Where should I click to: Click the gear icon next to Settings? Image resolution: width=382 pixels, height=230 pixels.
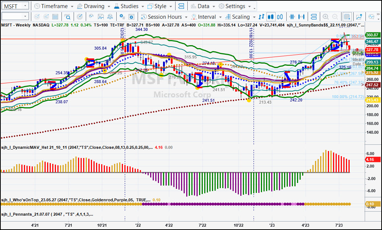[222, 6]
